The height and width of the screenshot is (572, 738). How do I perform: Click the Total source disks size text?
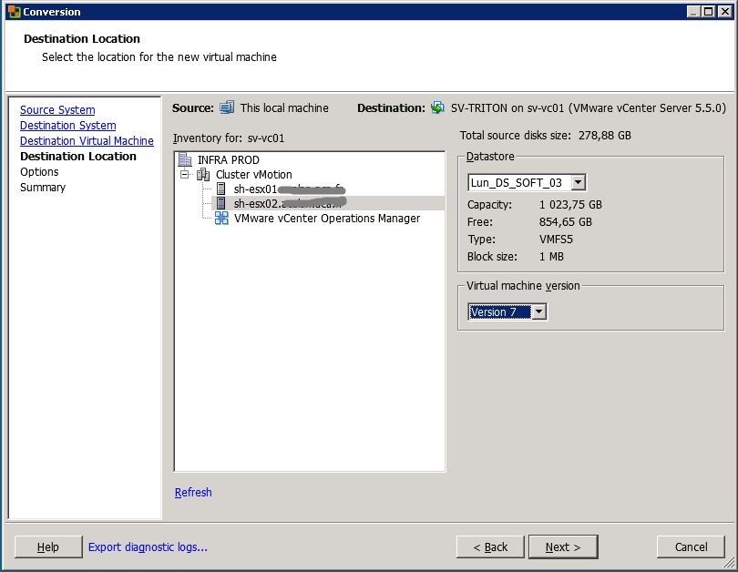[x=546, y=136]
